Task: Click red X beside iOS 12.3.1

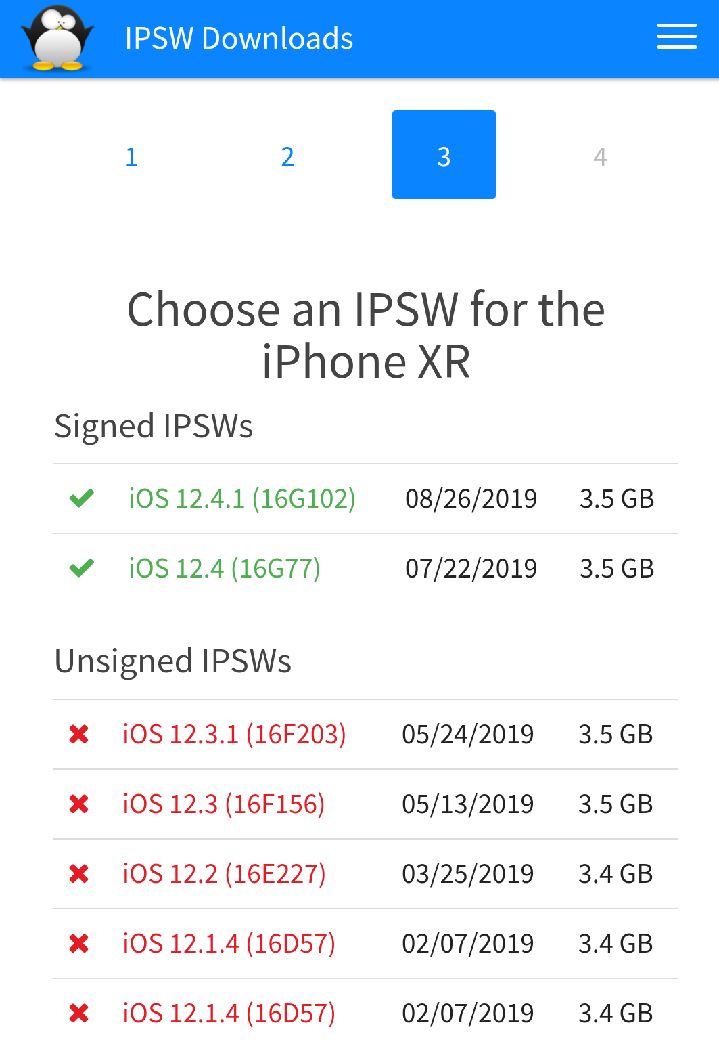Action: (79, 735)
